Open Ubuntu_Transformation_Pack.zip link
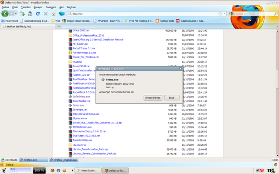 coord(90,149)
